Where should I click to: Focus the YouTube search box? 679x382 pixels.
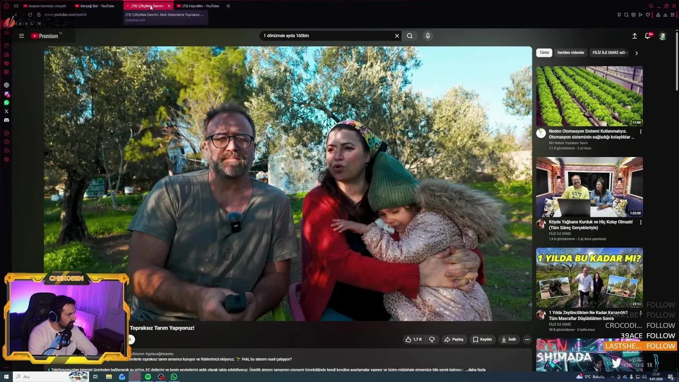[x=326, y=36]
